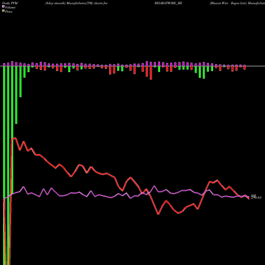Click the Price legend color swatch

(x=3, y=11)
